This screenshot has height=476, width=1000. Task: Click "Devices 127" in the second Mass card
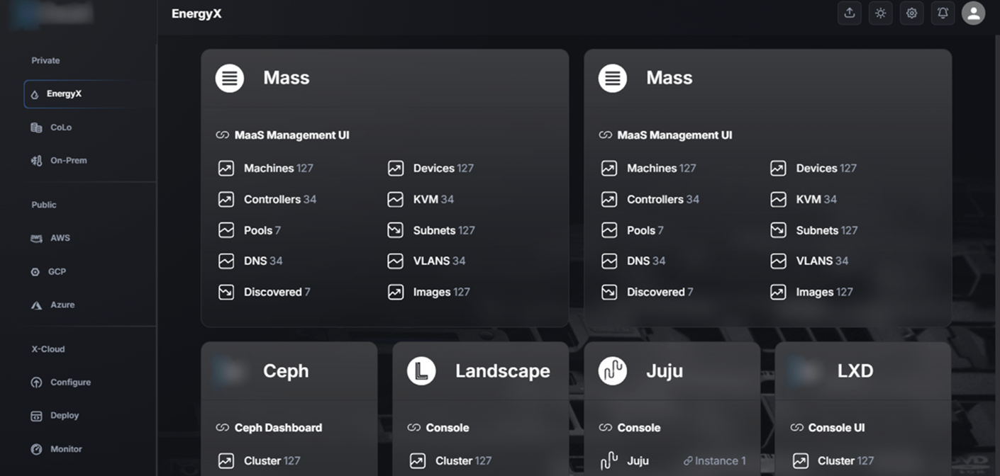point(826,169)
